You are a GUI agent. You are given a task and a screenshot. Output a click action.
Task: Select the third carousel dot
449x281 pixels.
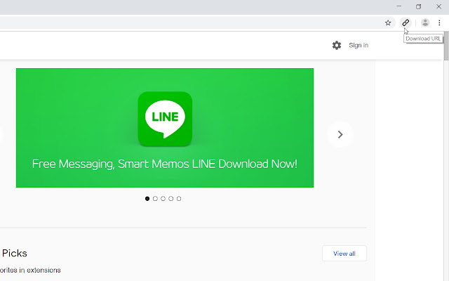tap(163, 198)
